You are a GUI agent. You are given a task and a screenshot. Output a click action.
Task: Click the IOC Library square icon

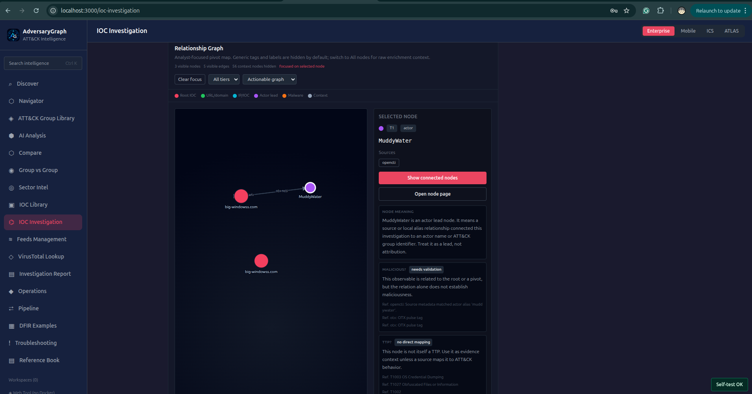tap(11, 205)
